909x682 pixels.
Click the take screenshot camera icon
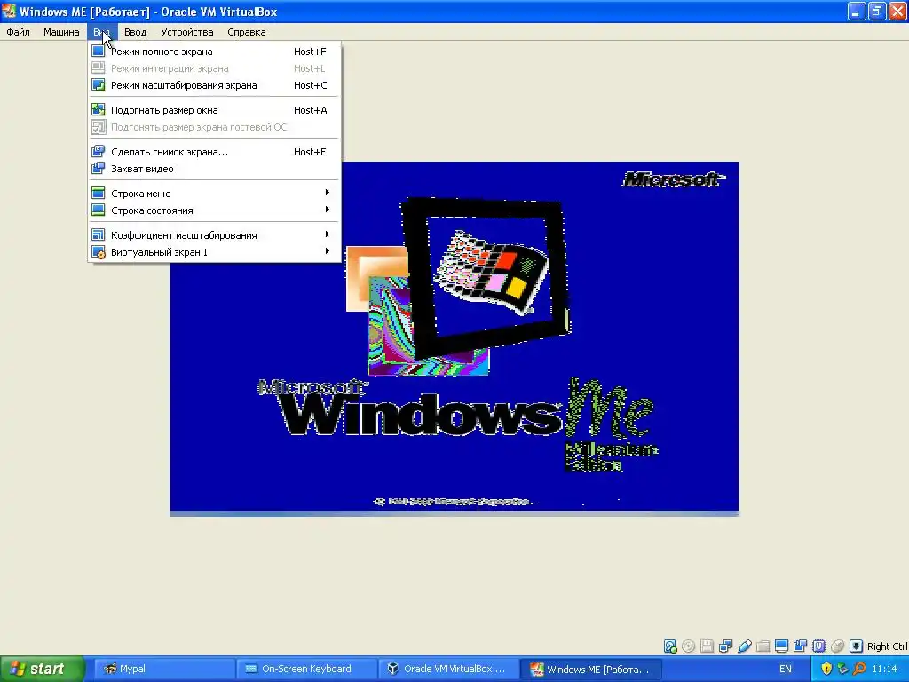[x=98, y=151]
